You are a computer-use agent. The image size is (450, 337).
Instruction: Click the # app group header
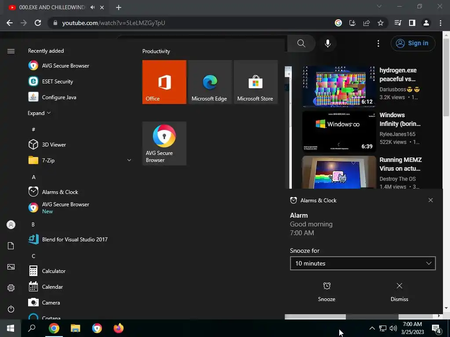coord(33,129)
